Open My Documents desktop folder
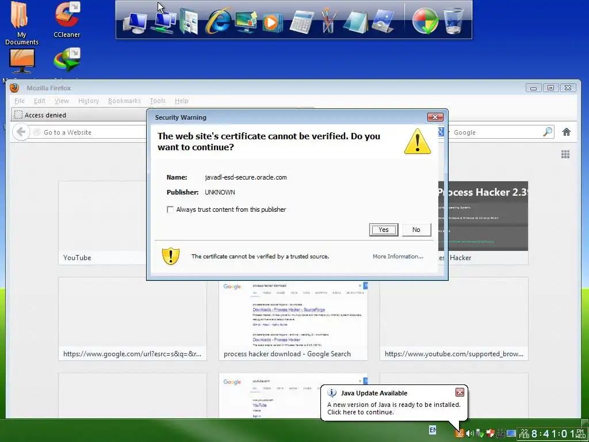This screenshot has width=589, height=442. click(x=21, y=23)
